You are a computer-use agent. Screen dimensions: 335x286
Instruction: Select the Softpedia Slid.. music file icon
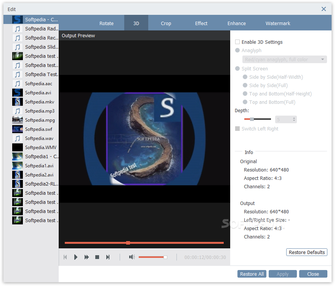pos(18,47)
